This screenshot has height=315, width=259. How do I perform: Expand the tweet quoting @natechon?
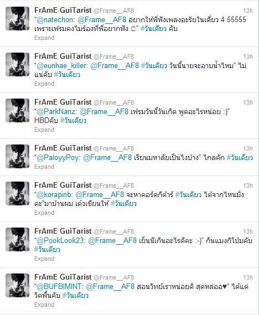[x=44, y=38]
